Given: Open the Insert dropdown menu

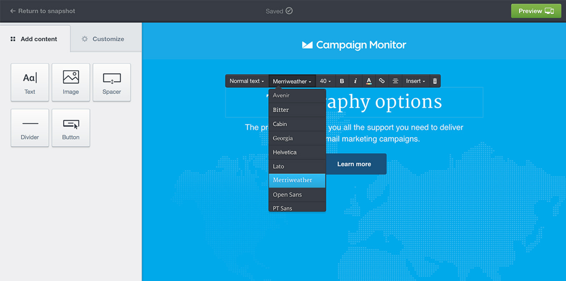Looking at the screenshot, I should 416,81.
